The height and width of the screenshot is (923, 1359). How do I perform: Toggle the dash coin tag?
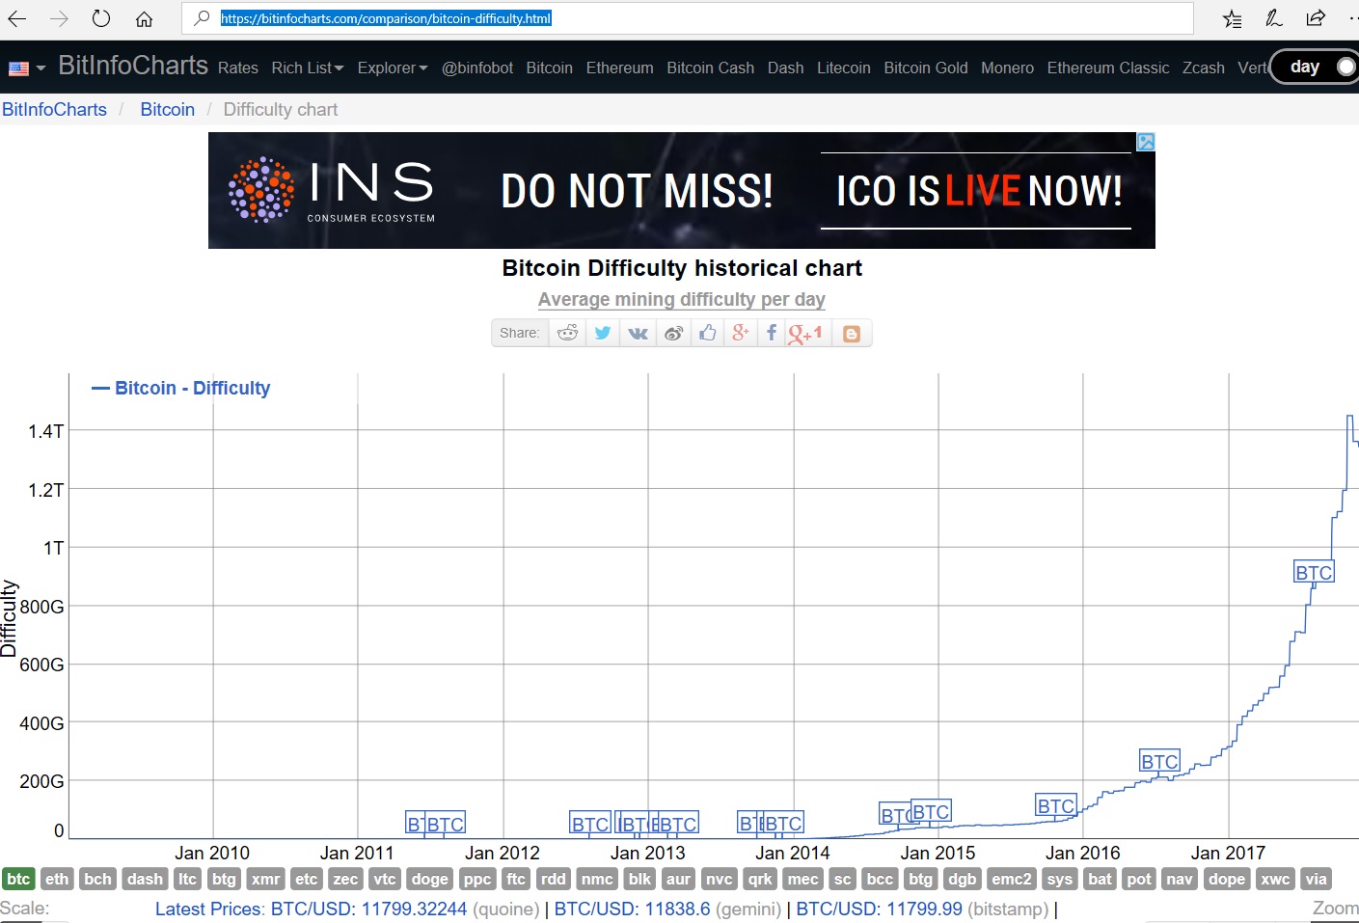[145, 879]
